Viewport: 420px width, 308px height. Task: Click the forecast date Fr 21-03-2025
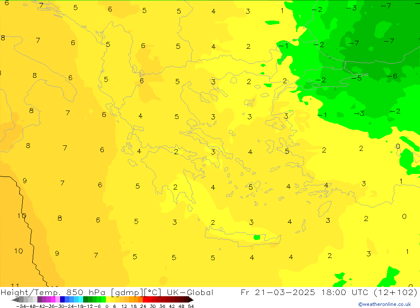278,292
